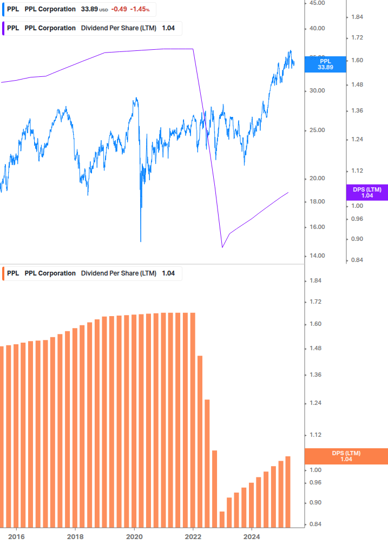Click the 2022 label on the time axis
Image resolution: width=388 pixels, height=544 pixels.
tap(193, 537)
